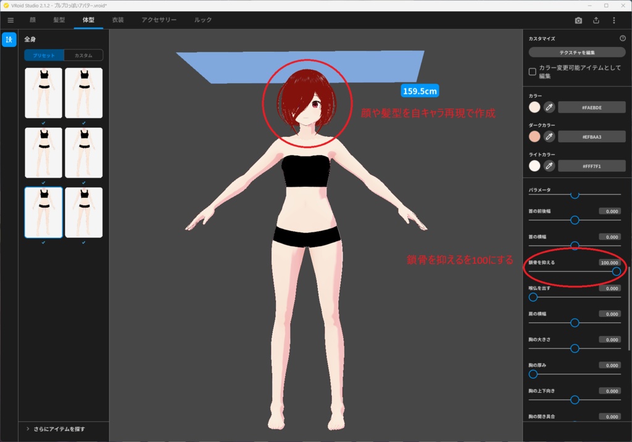Click the テクスチャを編集 button
This screenshot has height=442, width=632.
(577, 53)
